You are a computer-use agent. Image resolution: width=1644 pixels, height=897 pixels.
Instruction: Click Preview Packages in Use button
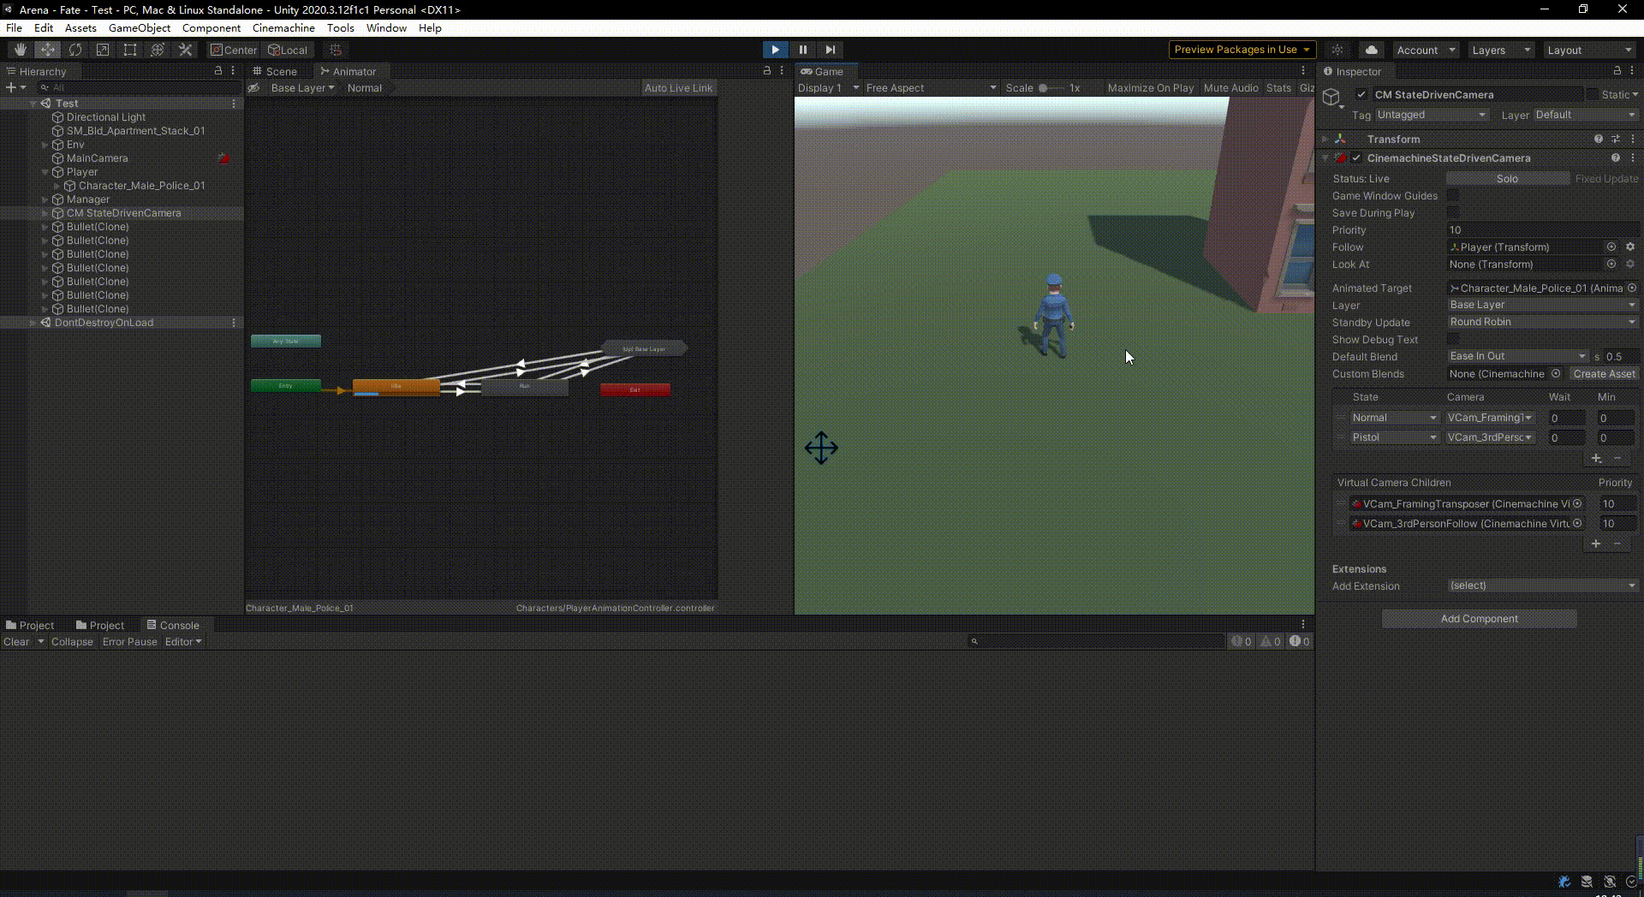click(1242, 50)
